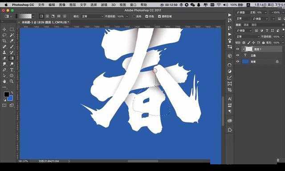Select the Pen tool
This screenshot has height=171, width=285.
(4, 70)
